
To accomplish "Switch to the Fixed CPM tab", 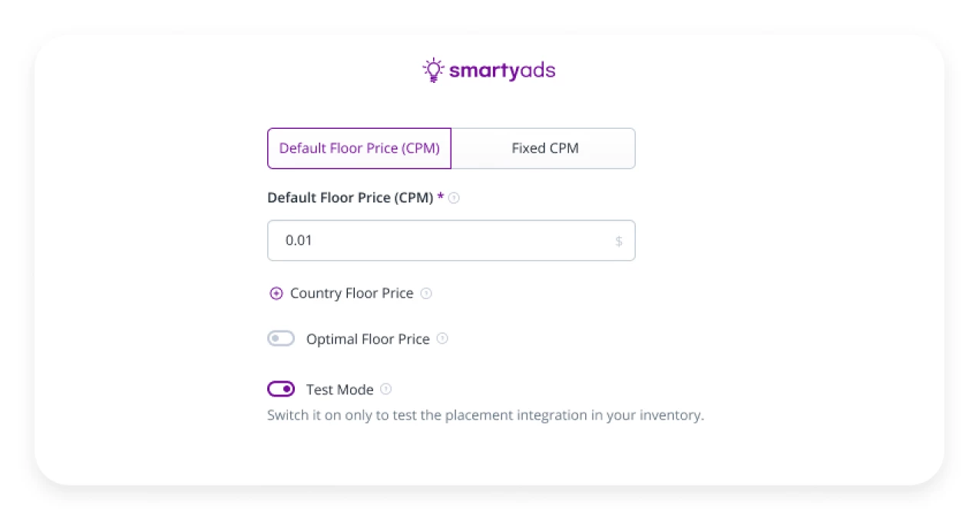I will (x=544, y=148).
